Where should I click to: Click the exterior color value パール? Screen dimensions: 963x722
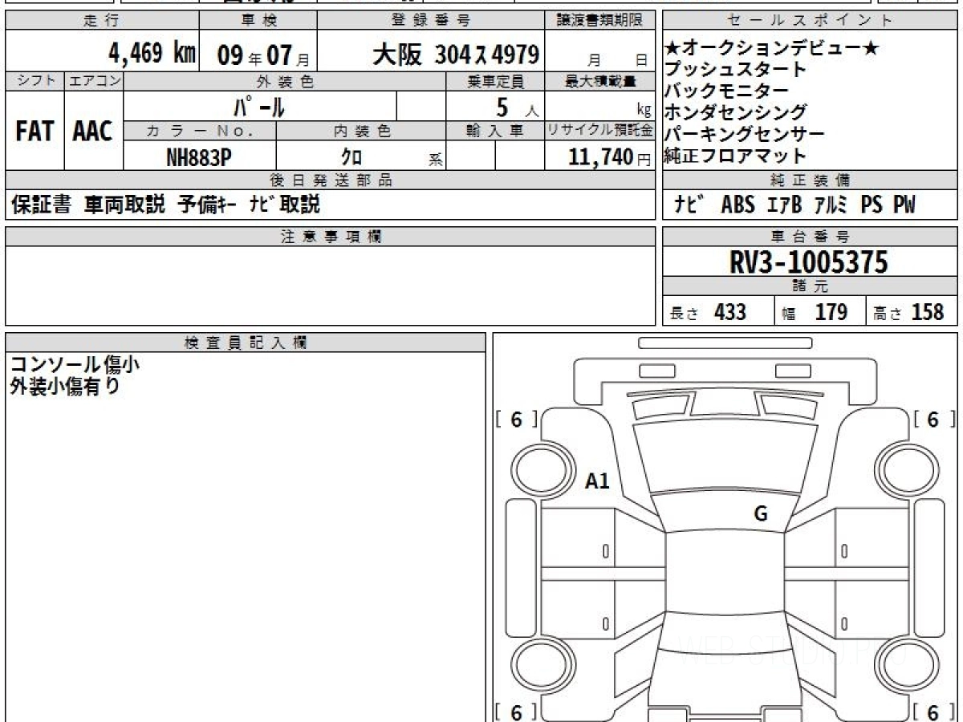click(x=259, y=106)
